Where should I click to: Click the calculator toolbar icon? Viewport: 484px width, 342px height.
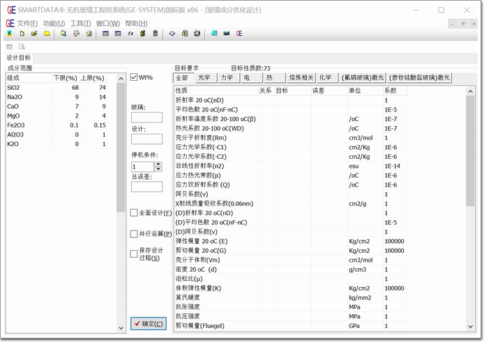pos(155,33)
